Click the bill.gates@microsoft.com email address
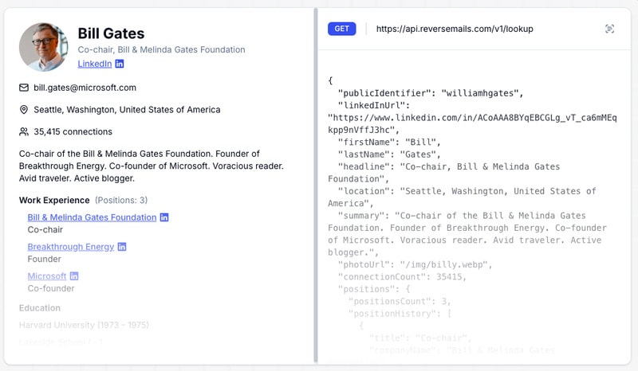This screenshot has height=371, width=638. [85, 88]
